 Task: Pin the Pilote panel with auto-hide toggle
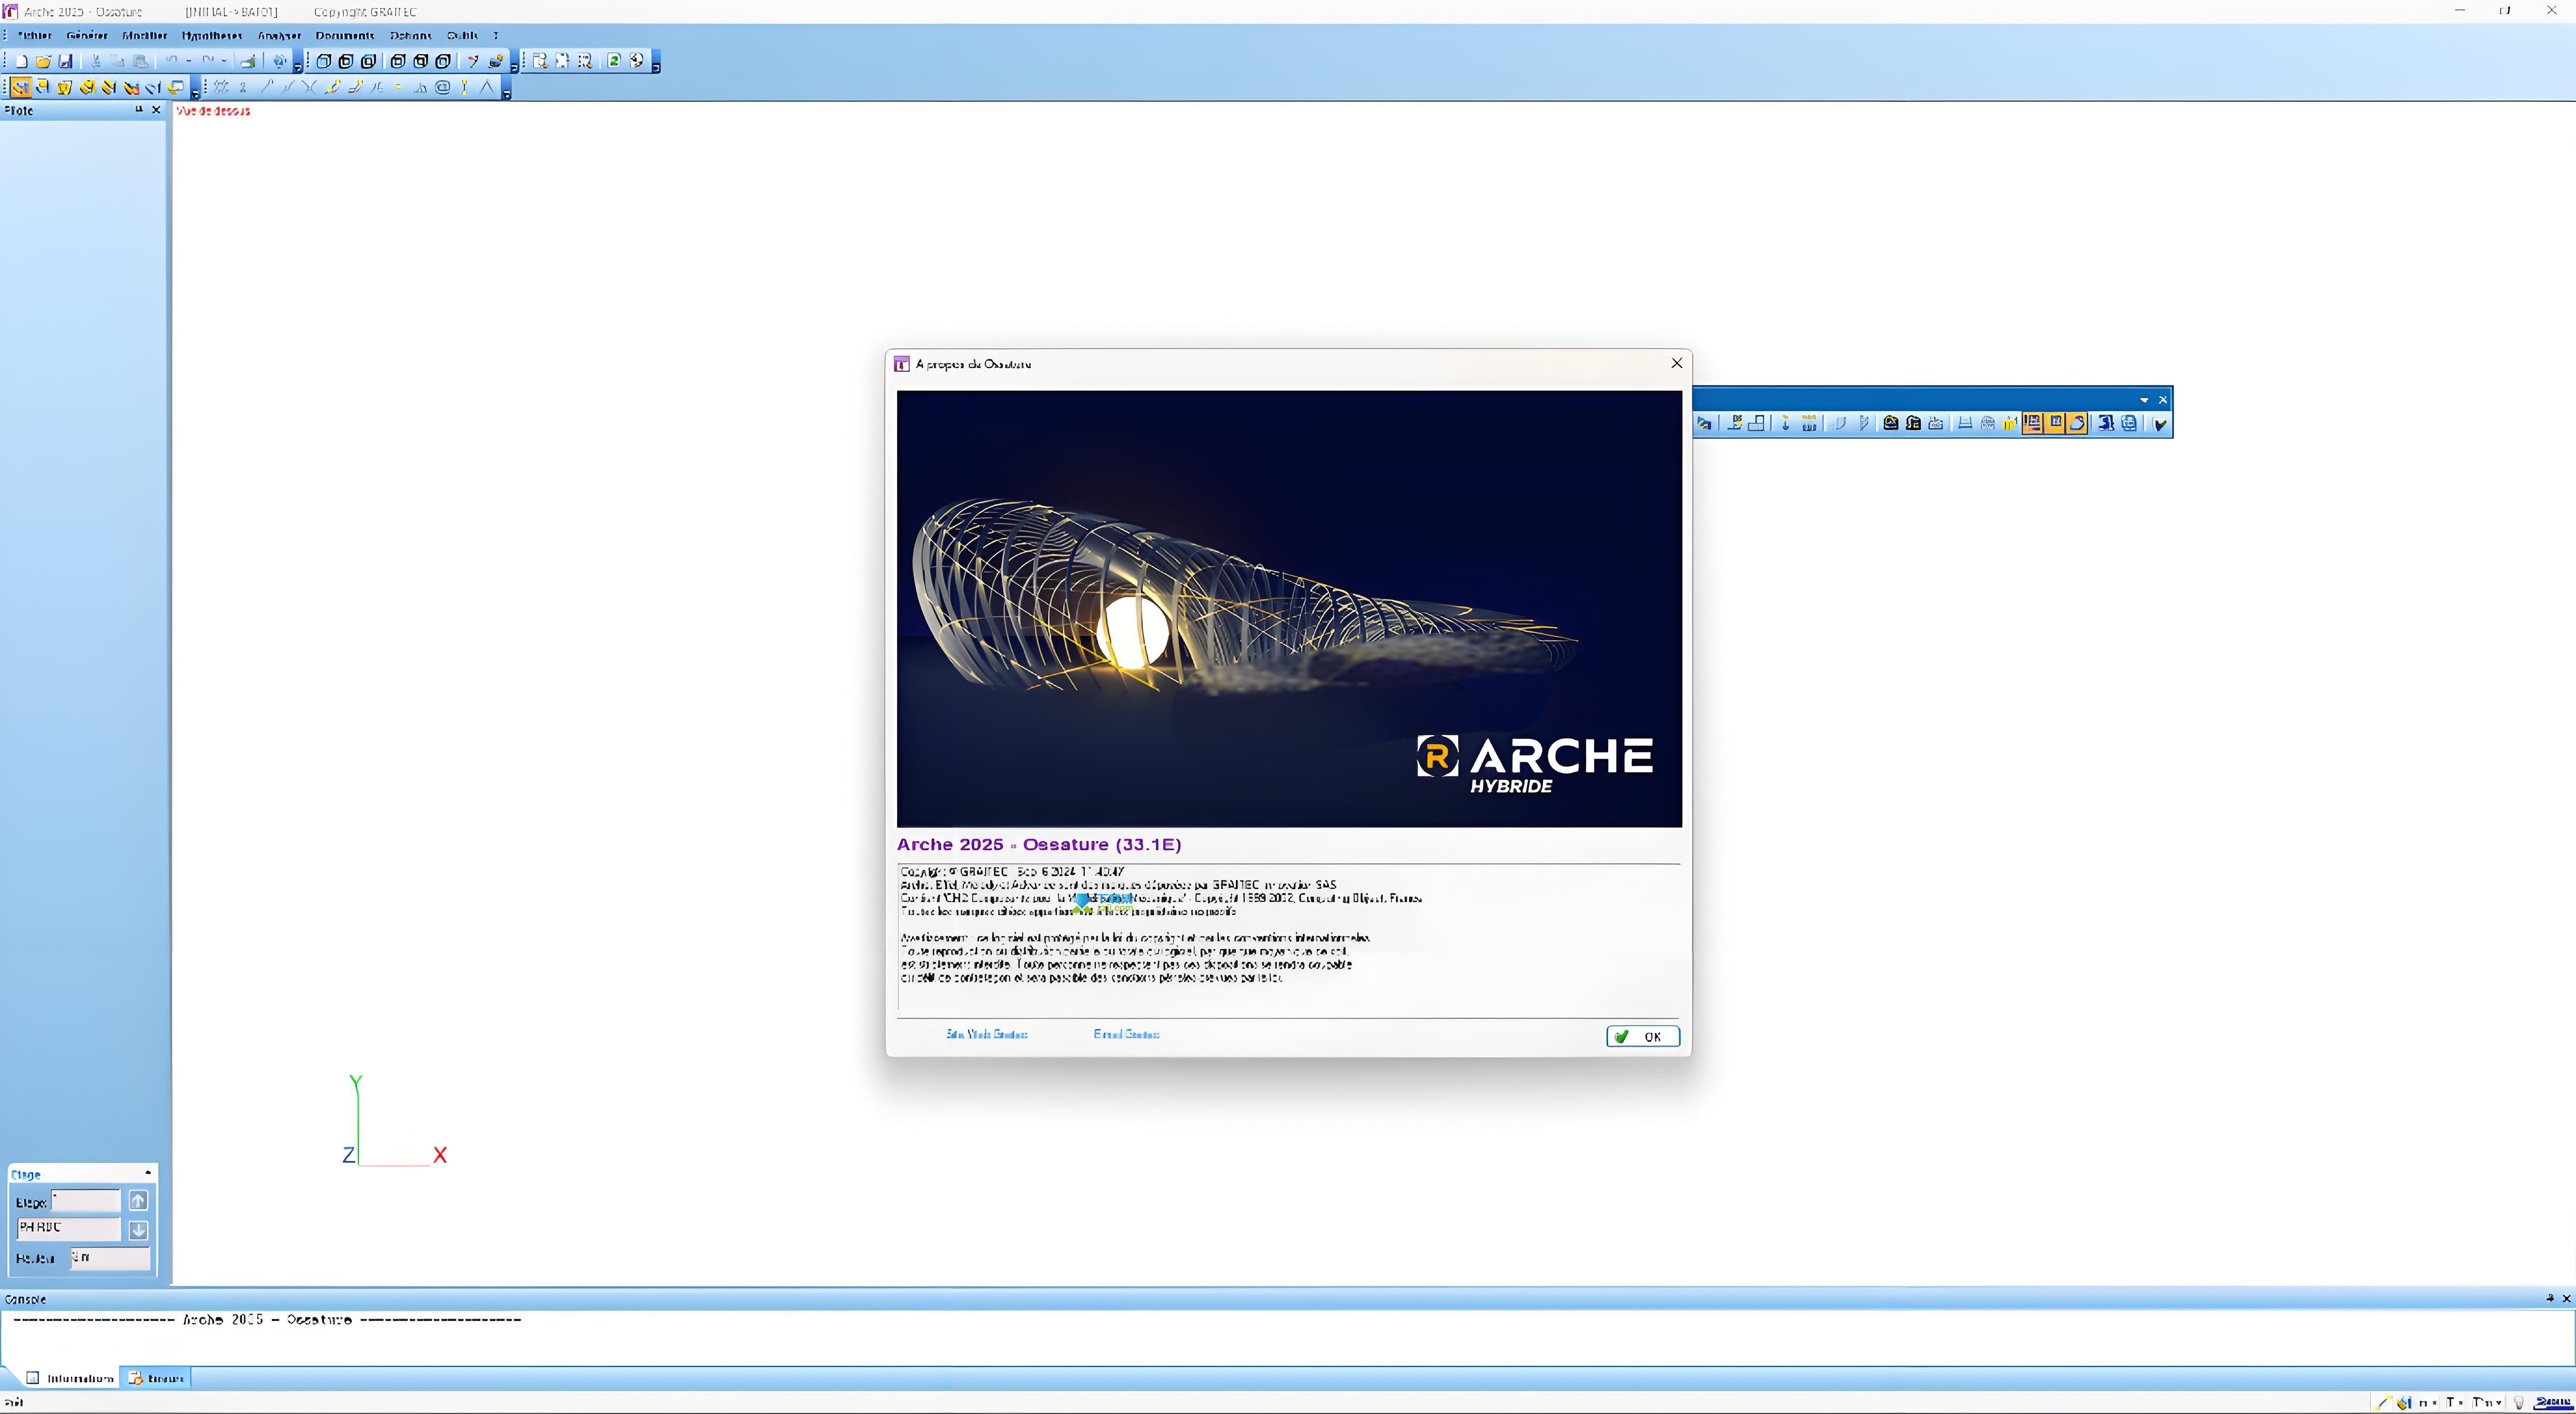click(x=139, y=110)
